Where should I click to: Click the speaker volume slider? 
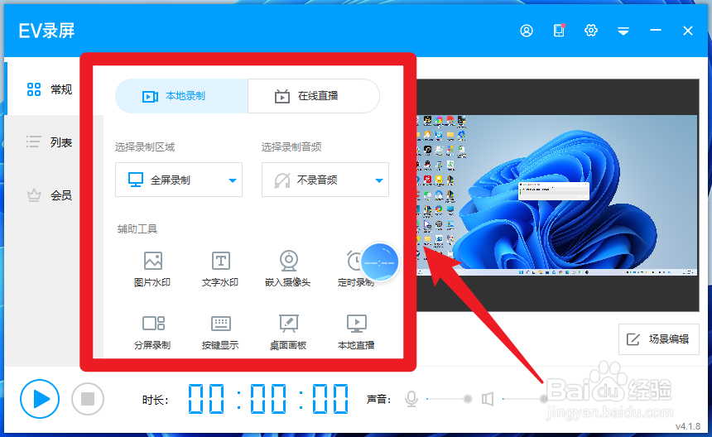point(525,399)
